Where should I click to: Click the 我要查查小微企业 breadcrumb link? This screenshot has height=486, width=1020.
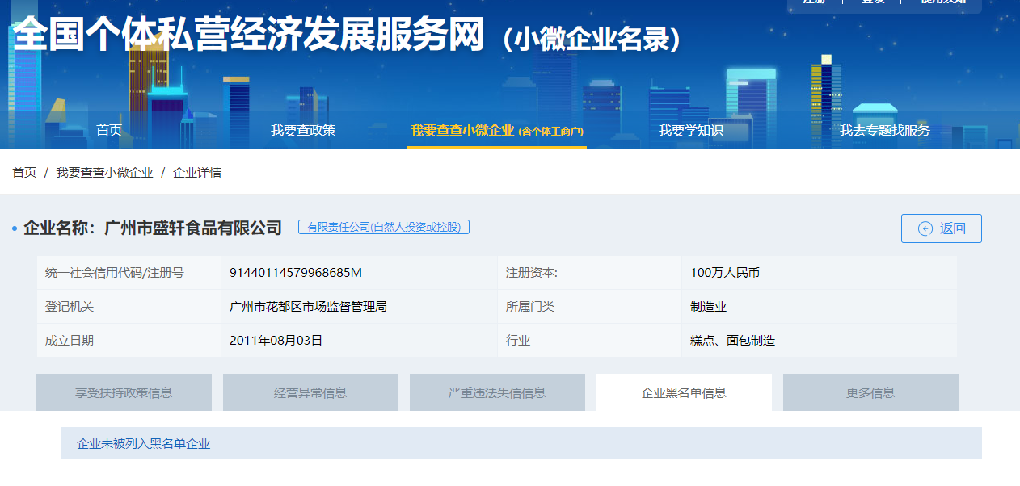pos(104,172)
